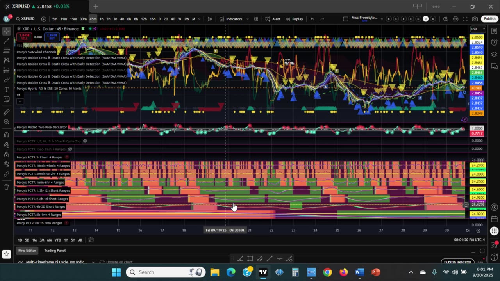
Task: Select the trend line drawing tool
Action: coord(7,41)
